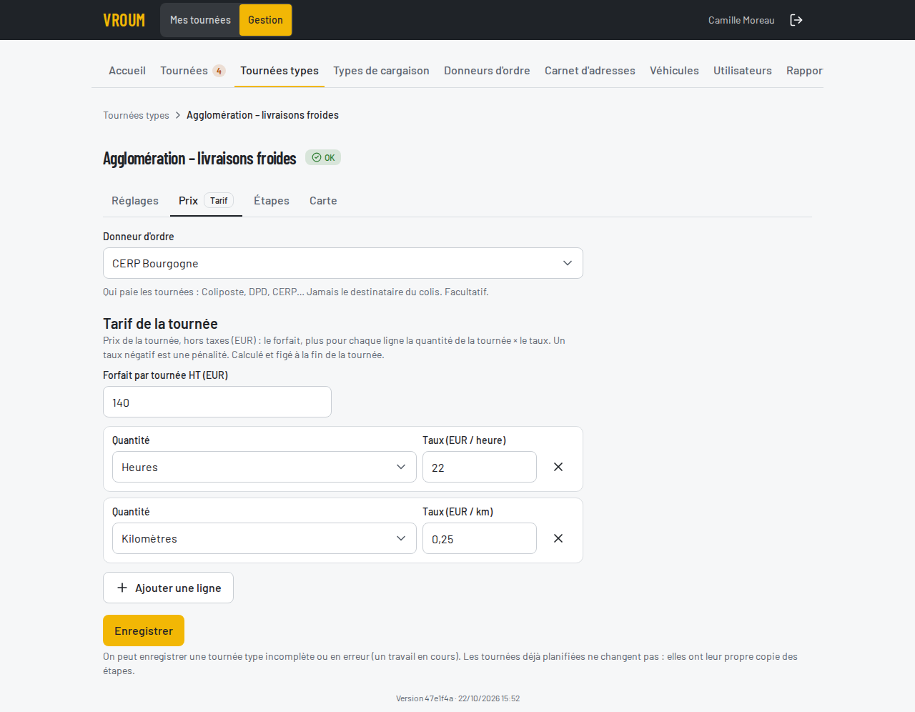This screenshot has width=915, height=712.
Task: Switch to Gestion mode
Action: click(x=265, y=20)
